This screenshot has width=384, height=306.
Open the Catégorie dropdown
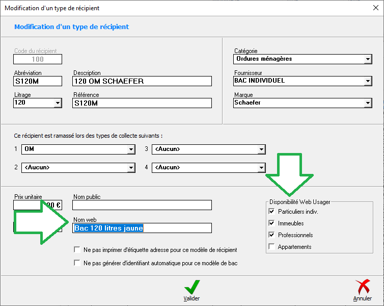click(368, 59)
